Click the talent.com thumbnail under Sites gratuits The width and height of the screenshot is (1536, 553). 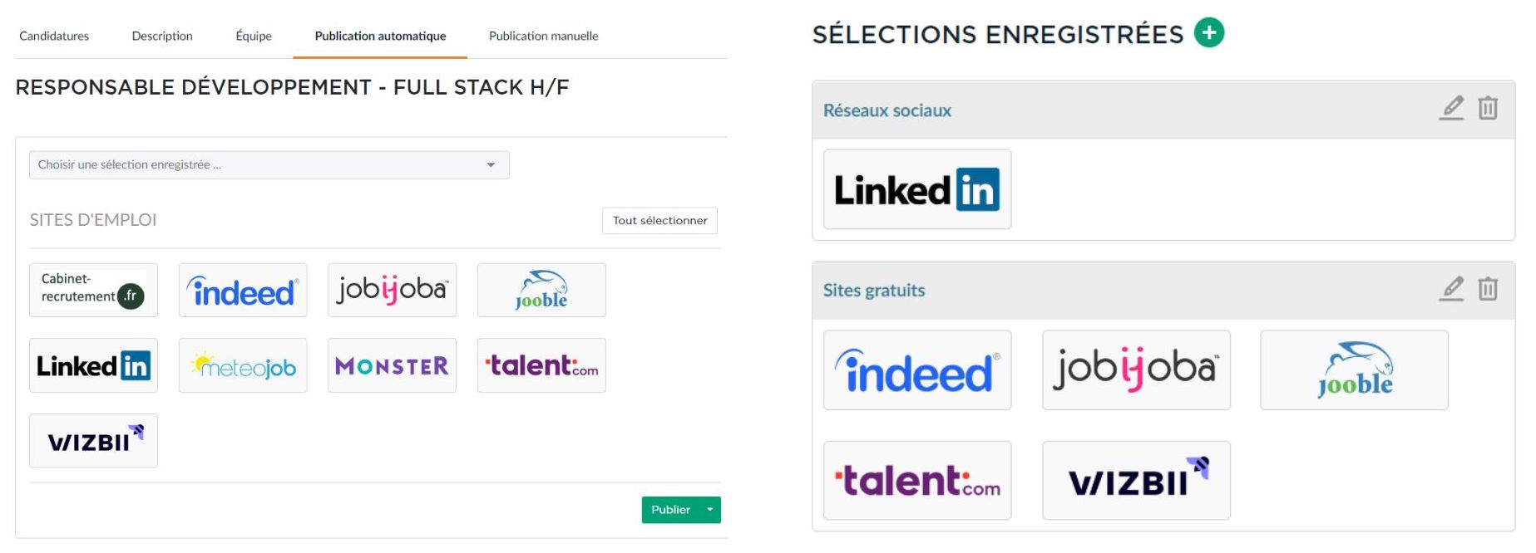pyautogui.click(x=917, y=481)
